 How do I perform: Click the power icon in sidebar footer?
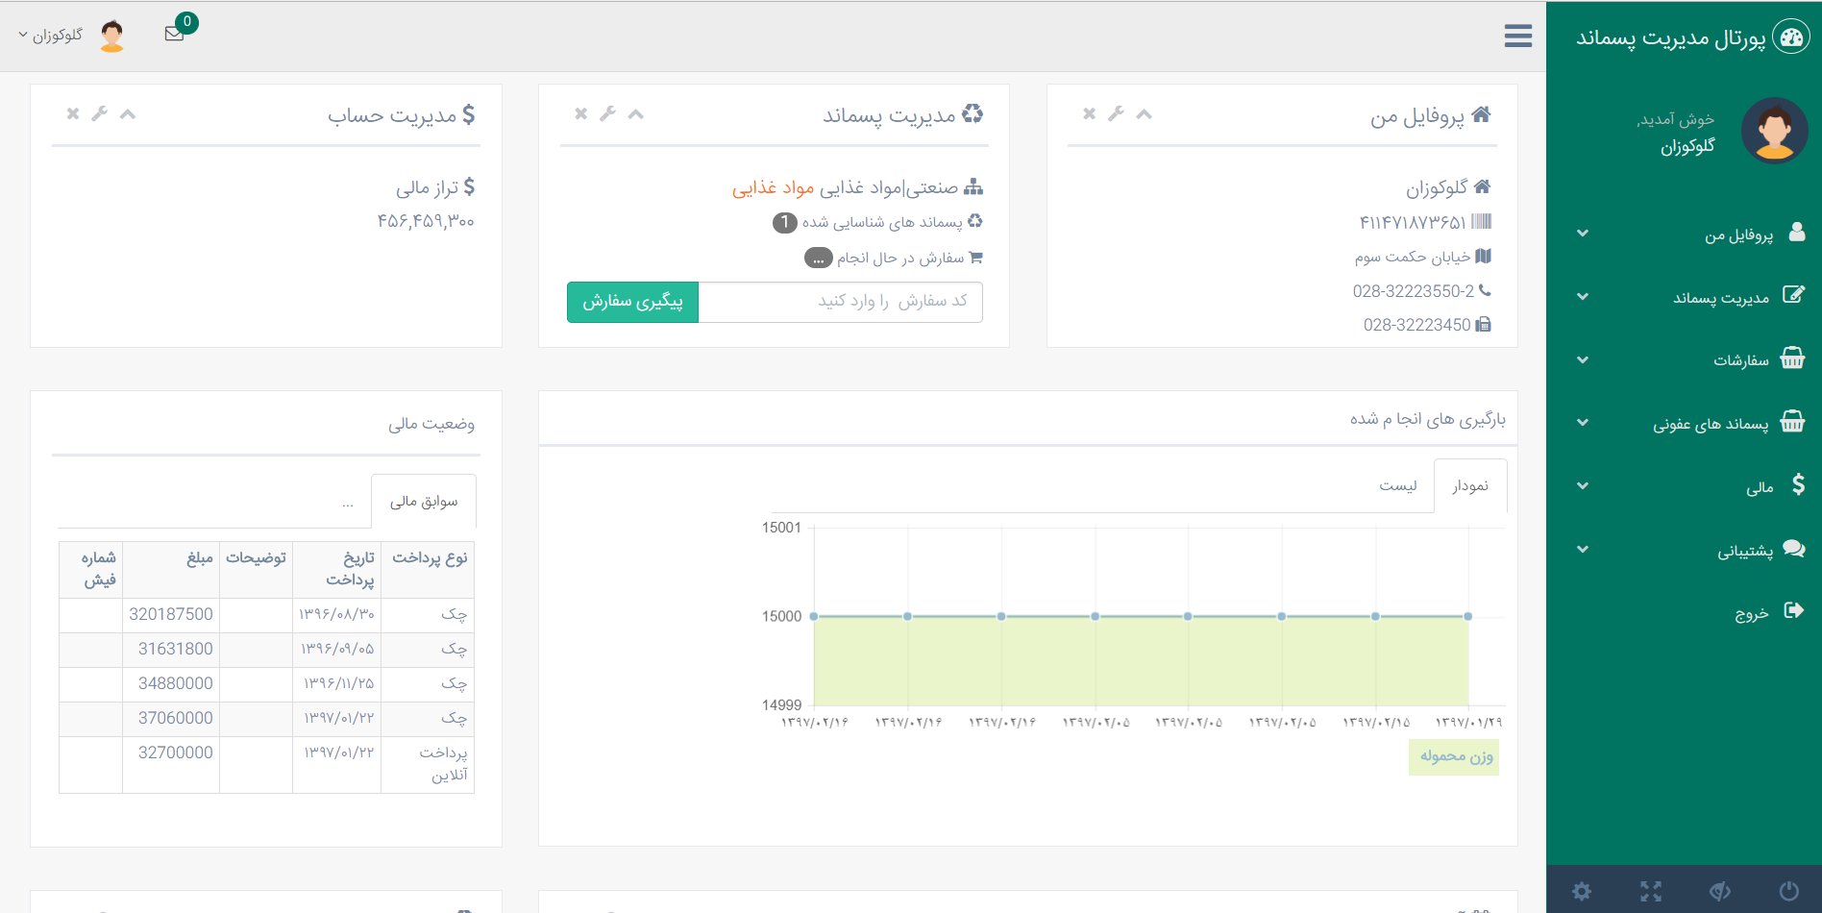[1788, 891]
